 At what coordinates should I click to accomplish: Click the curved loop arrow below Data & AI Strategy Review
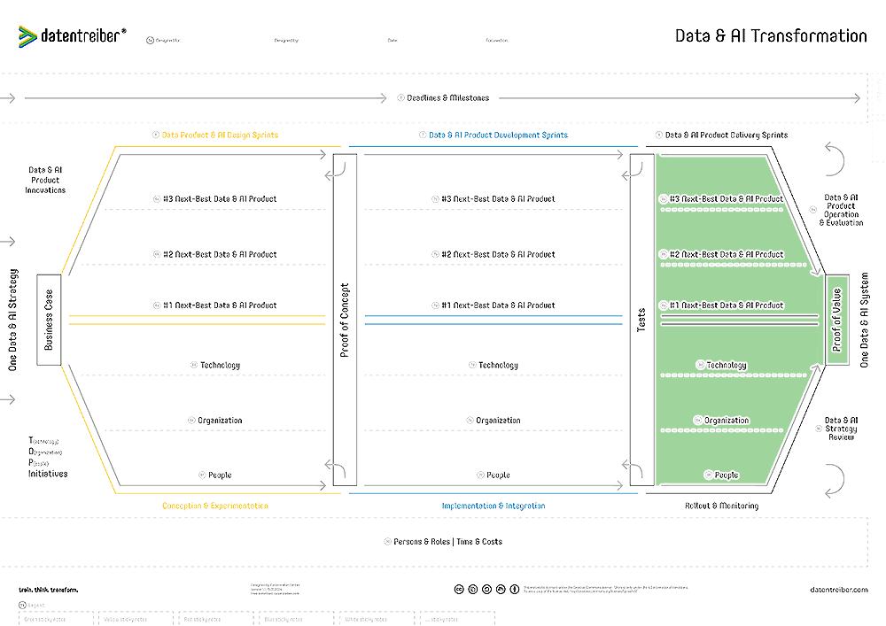point(835,481)
